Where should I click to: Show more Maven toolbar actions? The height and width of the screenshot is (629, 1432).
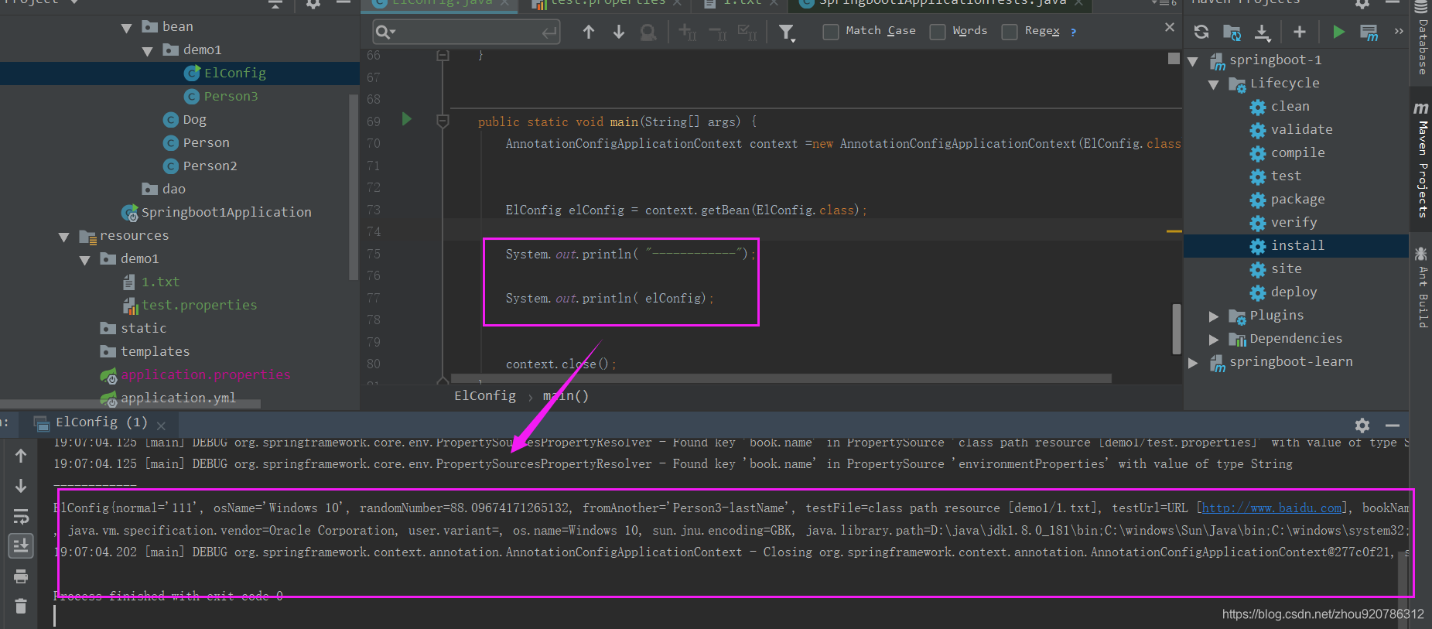tap(1399, 32)
